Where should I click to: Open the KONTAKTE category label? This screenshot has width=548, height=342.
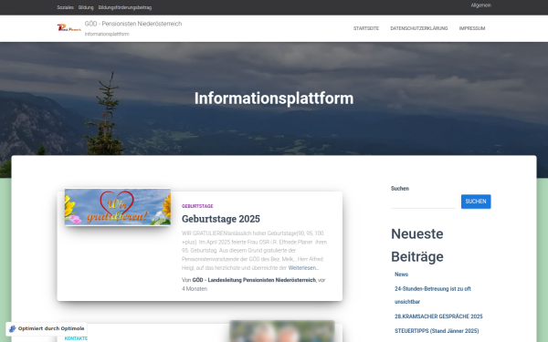[76, 338]
